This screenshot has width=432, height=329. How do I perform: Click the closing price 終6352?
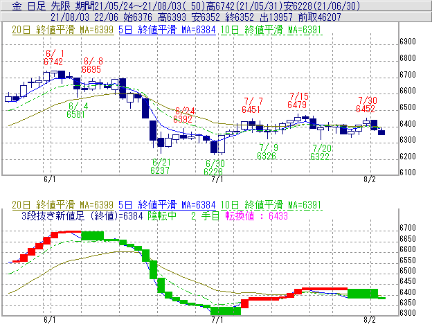pyautogui.click(x=240, y=17)
